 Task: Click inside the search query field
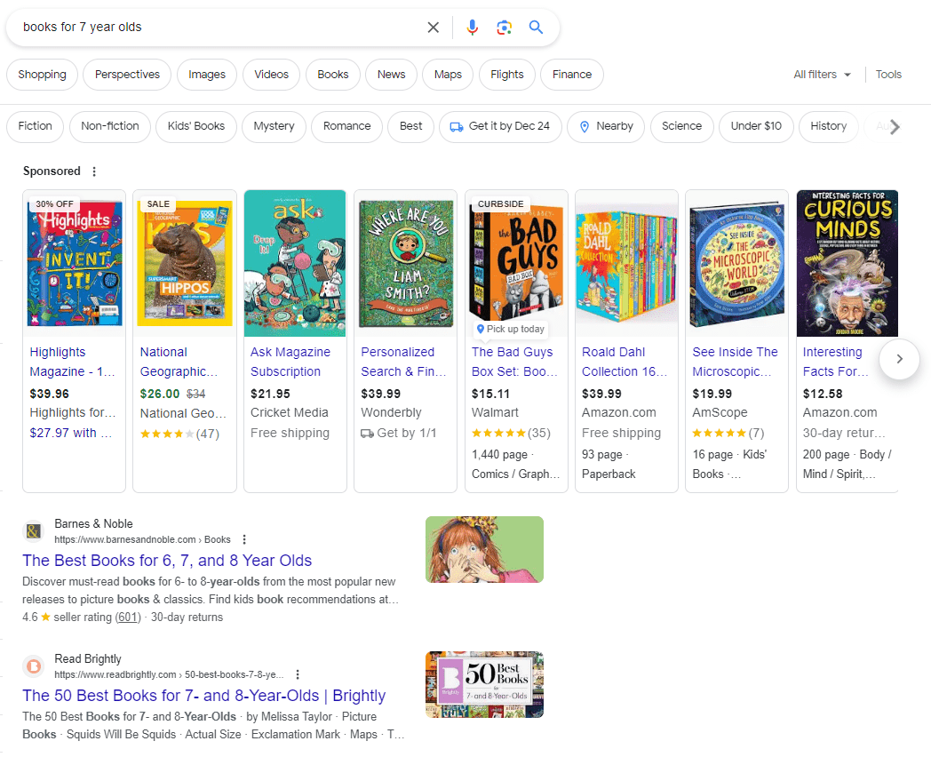pos(219,28)
